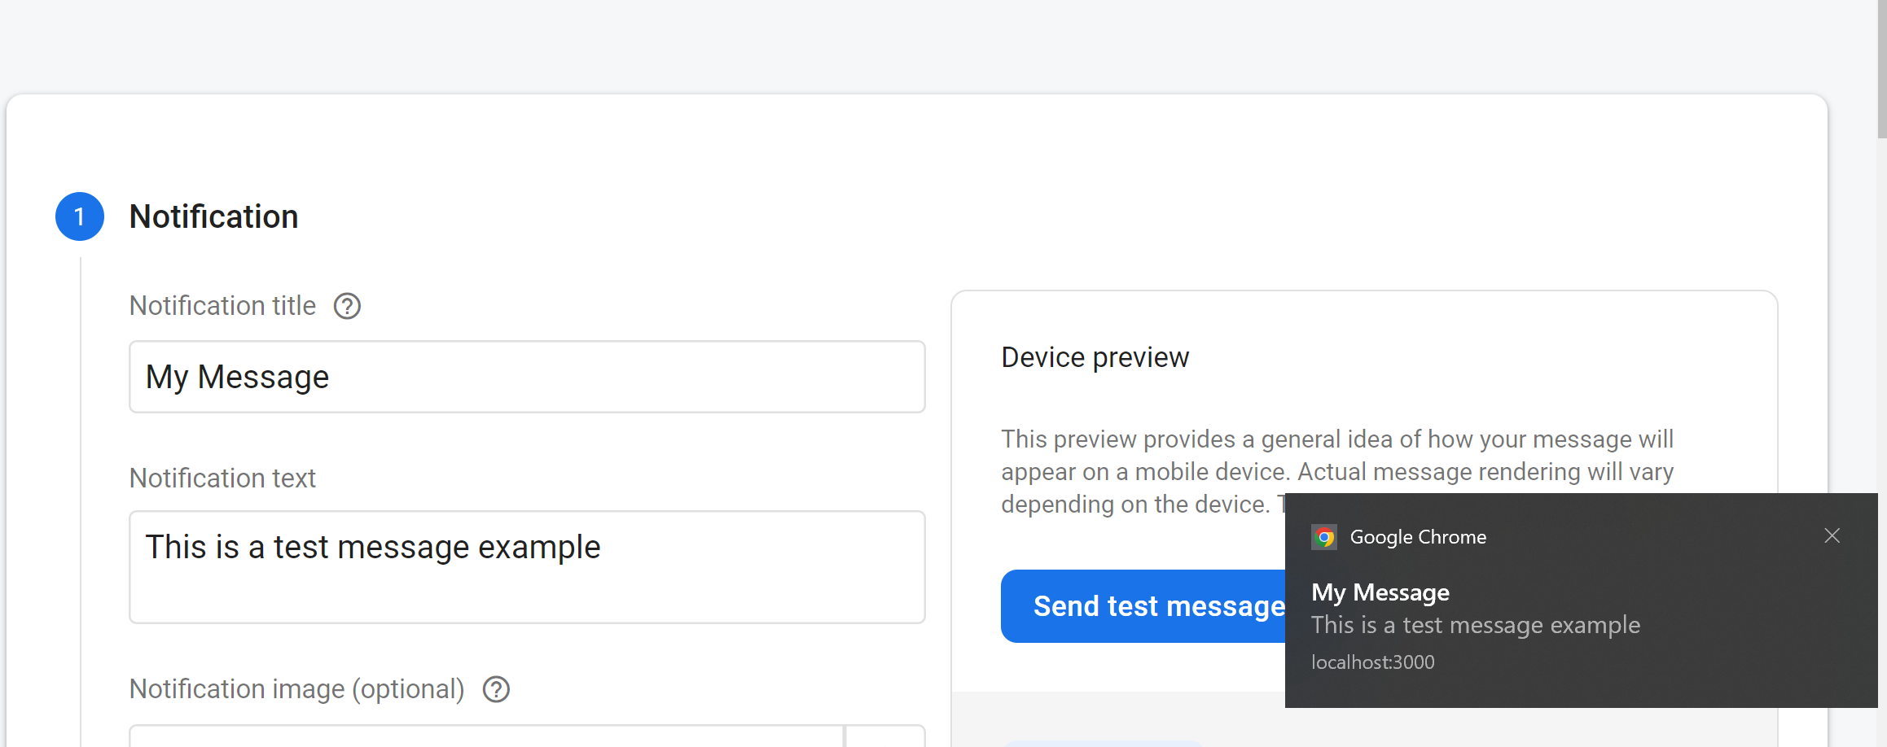The width and height of the screenshot is (1887, 747).
Task: Open the My Message toast notification
Action: (x=1581, y=601)
